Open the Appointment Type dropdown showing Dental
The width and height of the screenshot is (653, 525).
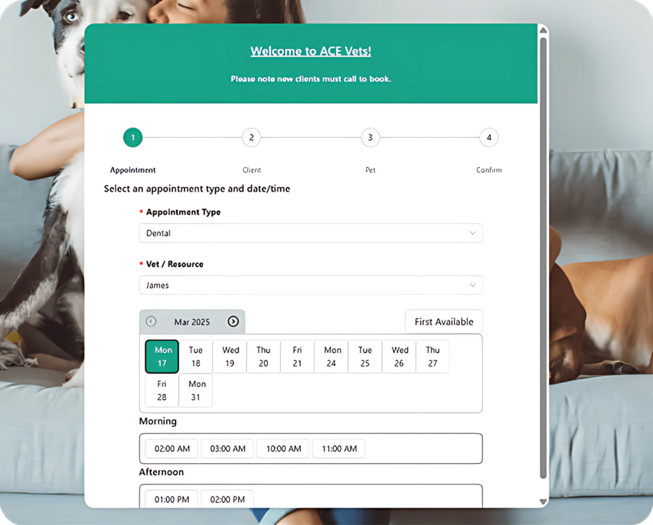[311, 233]
